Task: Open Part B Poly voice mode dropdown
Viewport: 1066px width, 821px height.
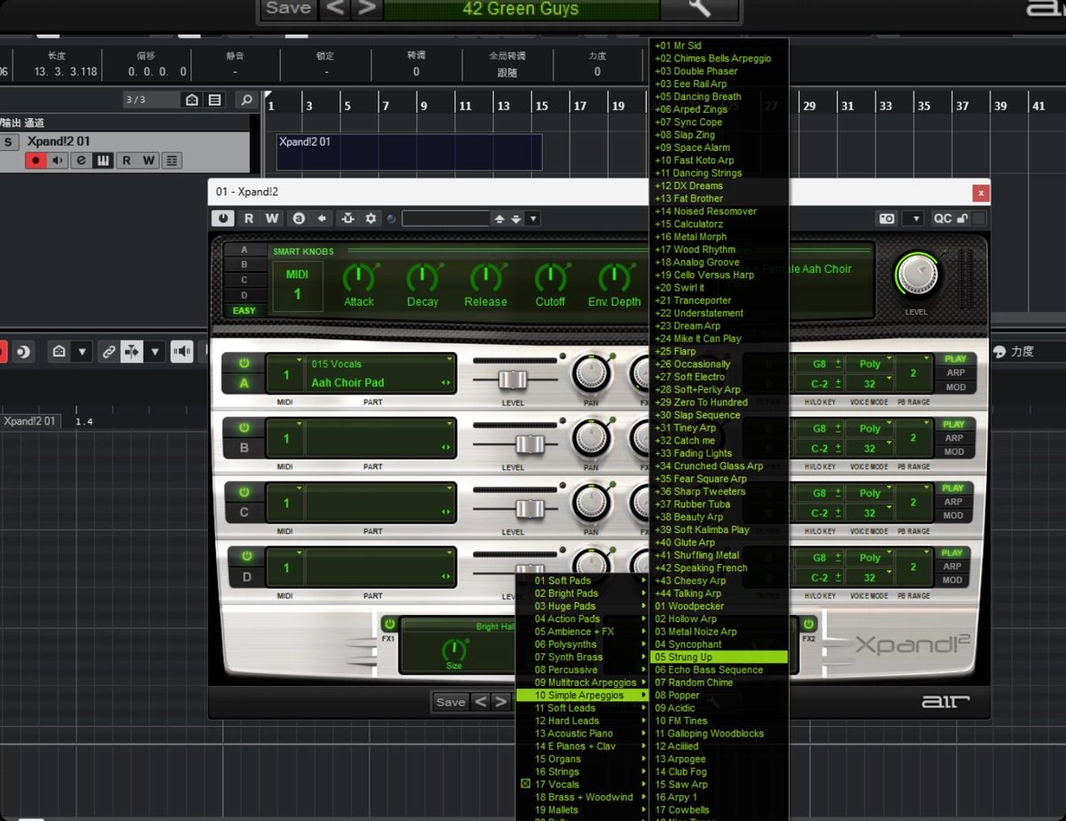Action: (870, 428)
